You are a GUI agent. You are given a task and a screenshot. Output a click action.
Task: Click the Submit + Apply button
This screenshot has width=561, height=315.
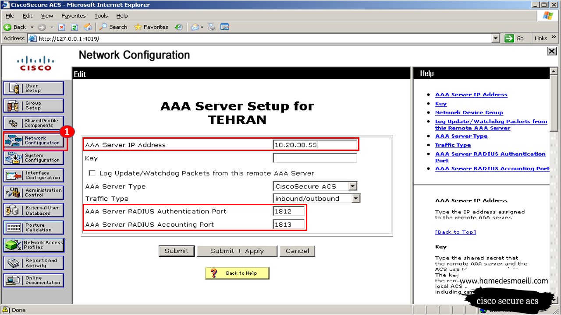coord(237,251)
